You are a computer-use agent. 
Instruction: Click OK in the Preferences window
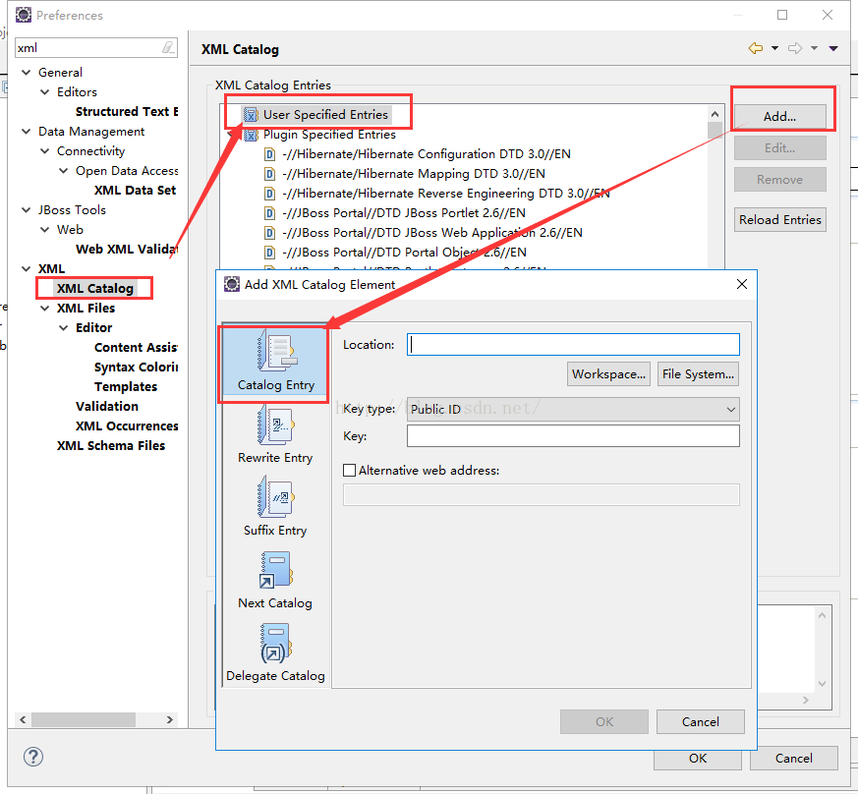tap(698, 759)
